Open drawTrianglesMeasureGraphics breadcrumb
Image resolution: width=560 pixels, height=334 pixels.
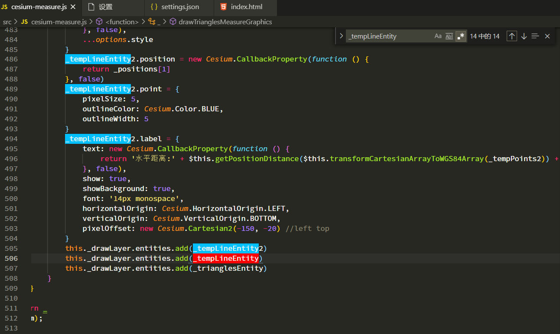[220, 22]
